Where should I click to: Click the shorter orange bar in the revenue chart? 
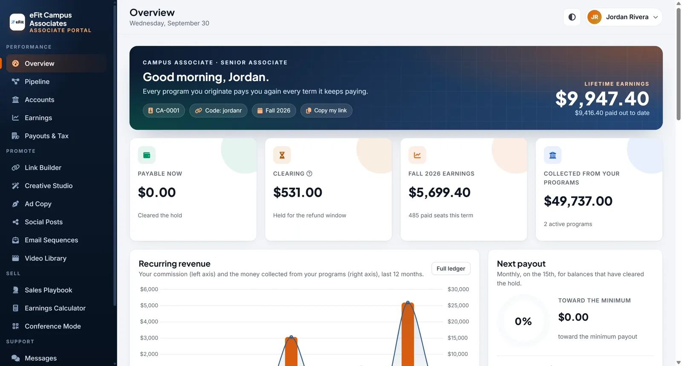click(x=291, y=351)
